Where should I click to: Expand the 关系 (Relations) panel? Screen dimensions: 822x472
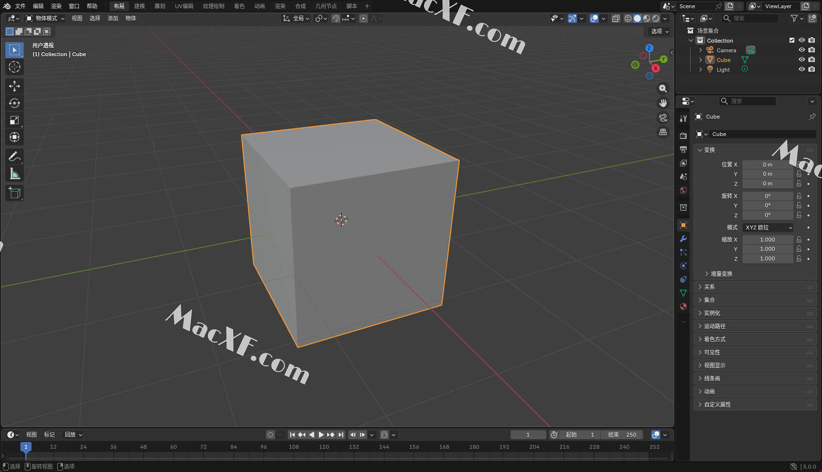(x=710, y=287)
